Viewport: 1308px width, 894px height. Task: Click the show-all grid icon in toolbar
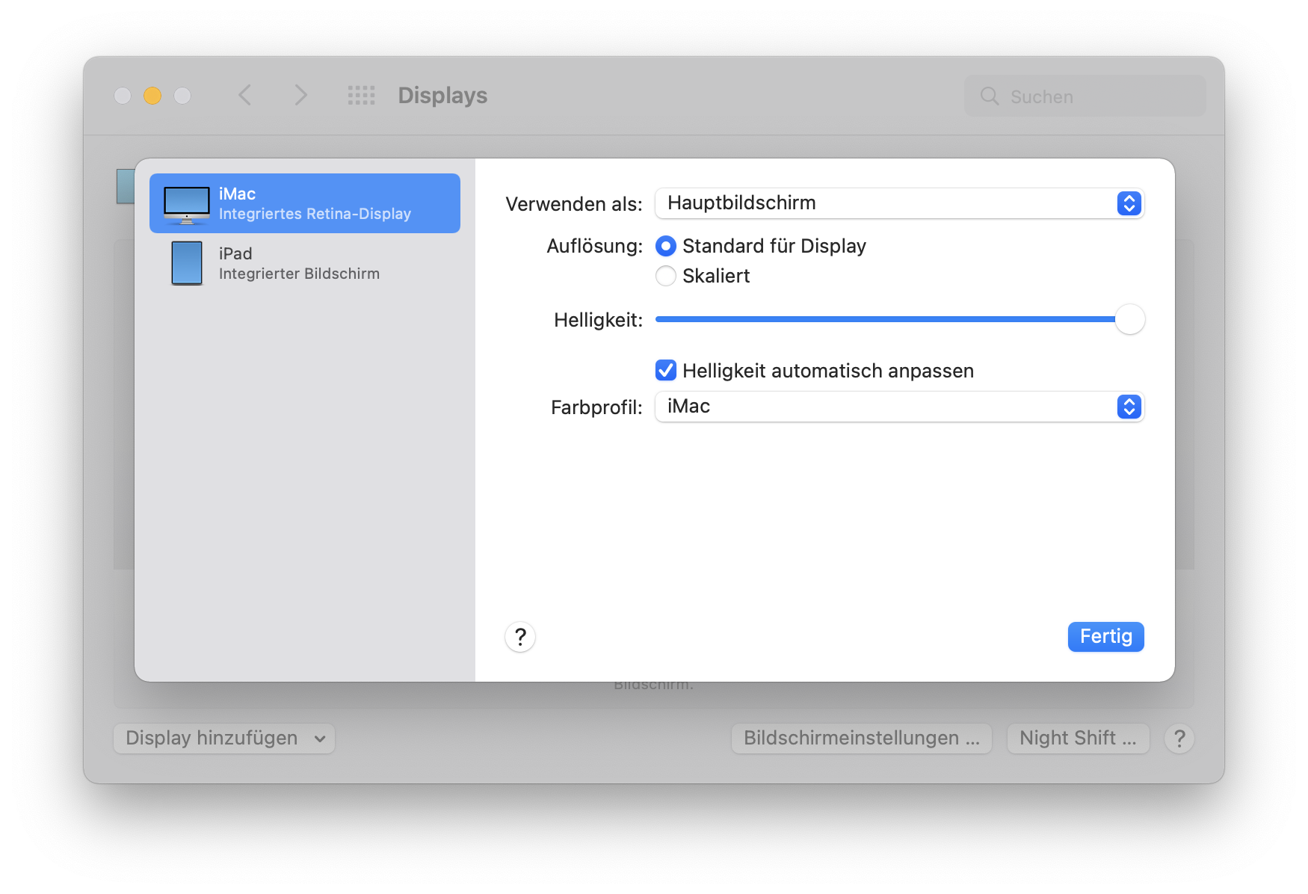pyautogui.click(x=362, y=96)
